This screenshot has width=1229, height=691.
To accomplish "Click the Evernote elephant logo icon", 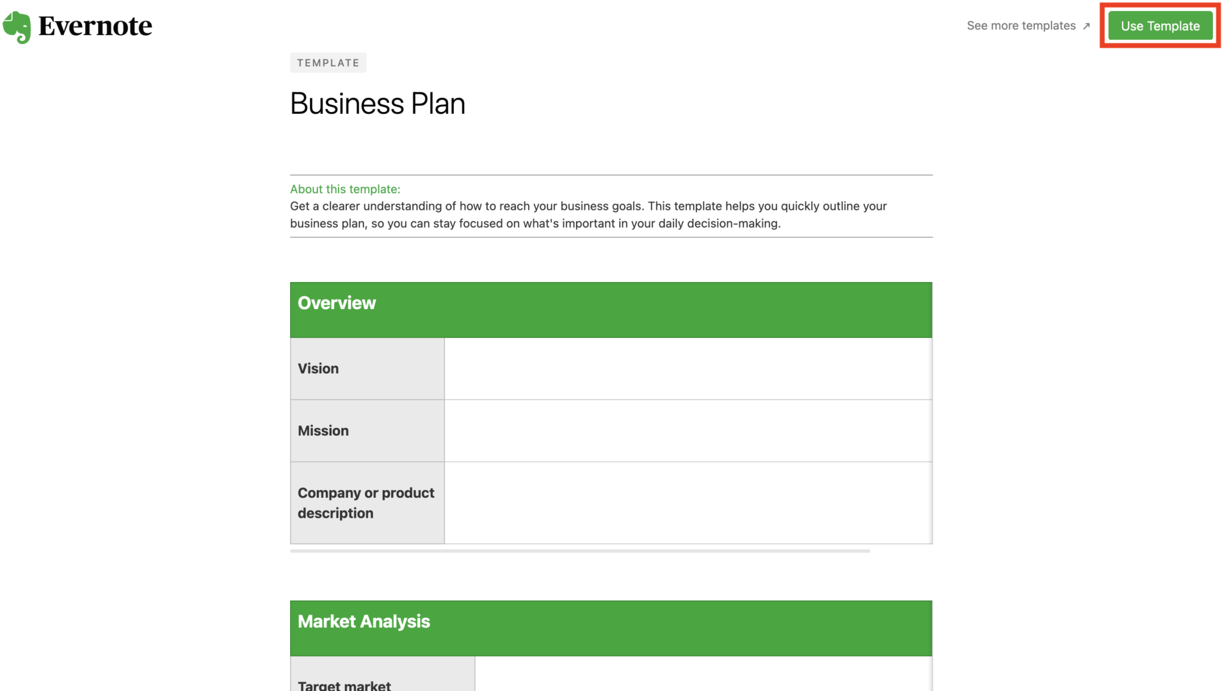I will [x=17, y=26].
